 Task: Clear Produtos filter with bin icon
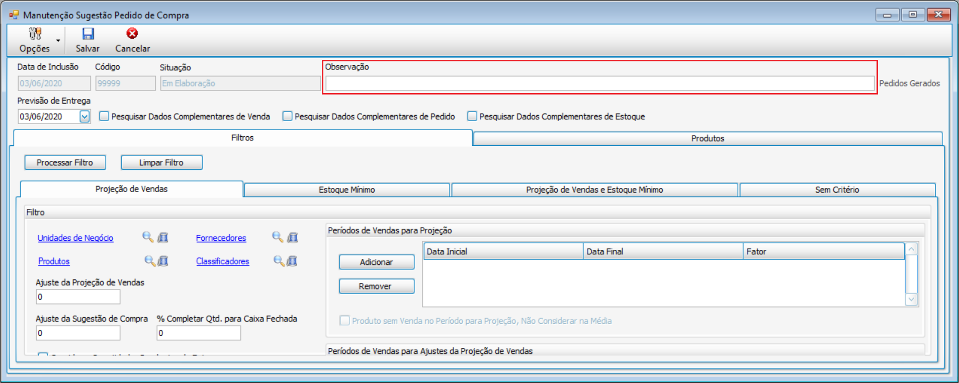163,260
